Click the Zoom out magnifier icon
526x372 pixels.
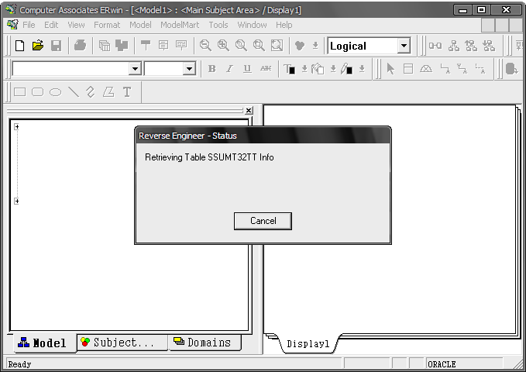(x=205, y=45)
